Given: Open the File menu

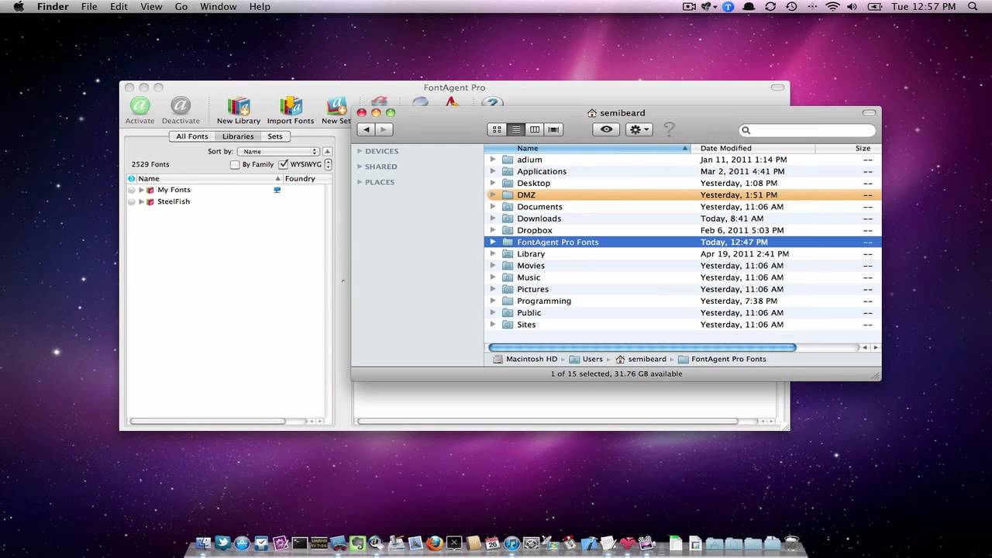Looking at the screenshot, I should pyautogui.click(x=89, y=6).
